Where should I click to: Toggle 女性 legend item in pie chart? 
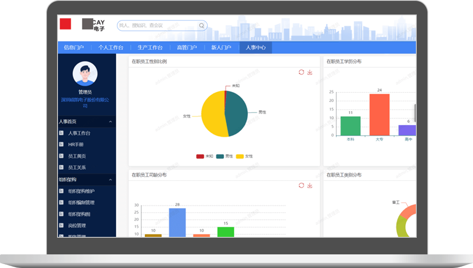pyautogui.click(x=244, y=156)
